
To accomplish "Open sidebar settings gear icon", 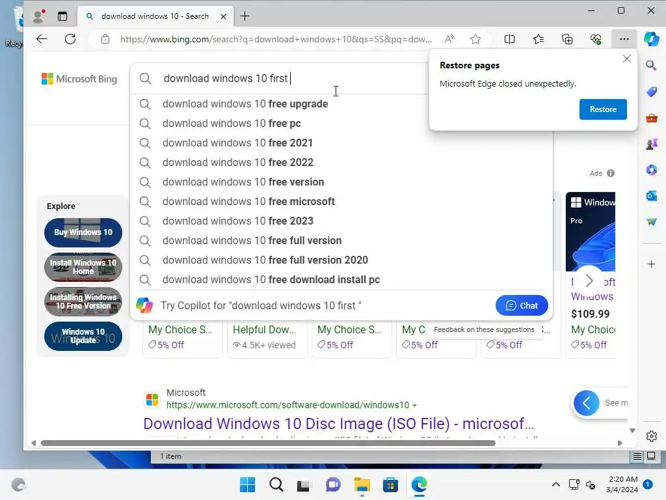I will 651,436.
